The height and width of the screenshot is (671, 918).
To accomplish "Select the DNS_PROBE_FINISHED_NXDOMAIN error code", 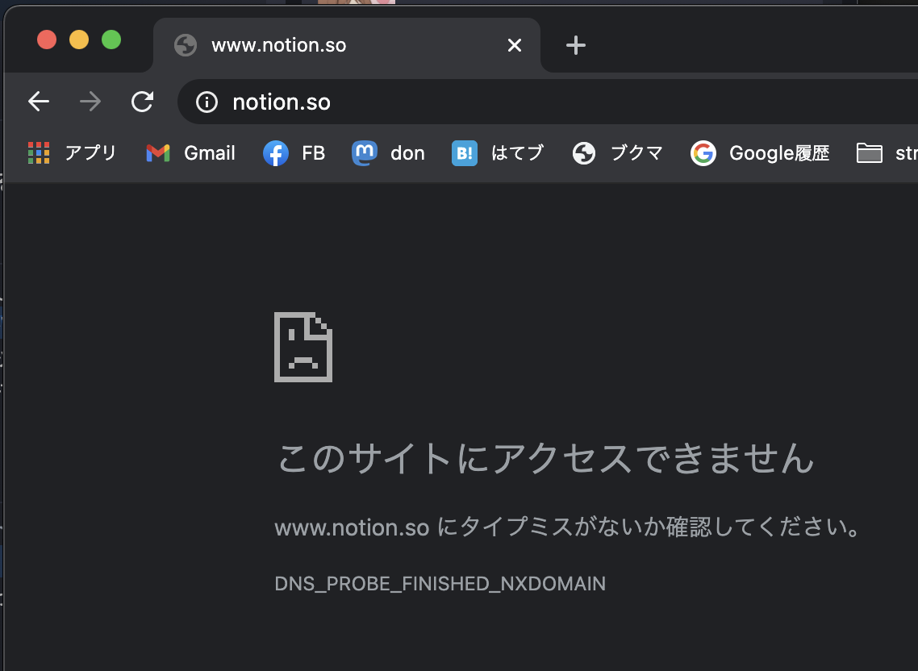I will [x=440, y=584].
